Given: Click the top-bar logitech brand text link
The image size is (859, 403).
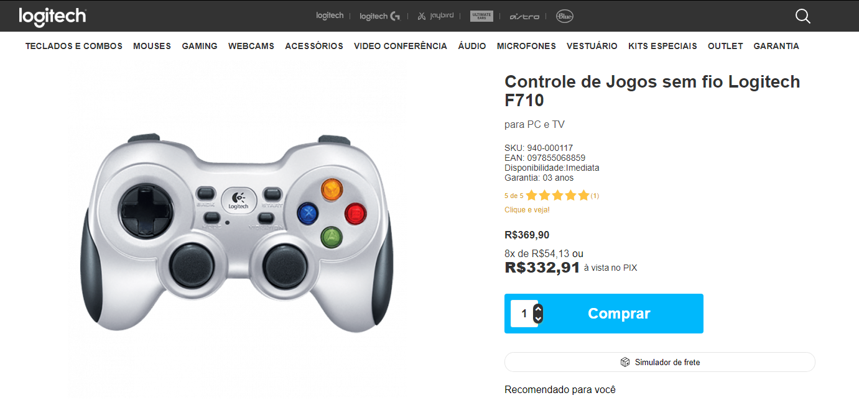Looking at the screenshot, I should (x=330, y=16).
